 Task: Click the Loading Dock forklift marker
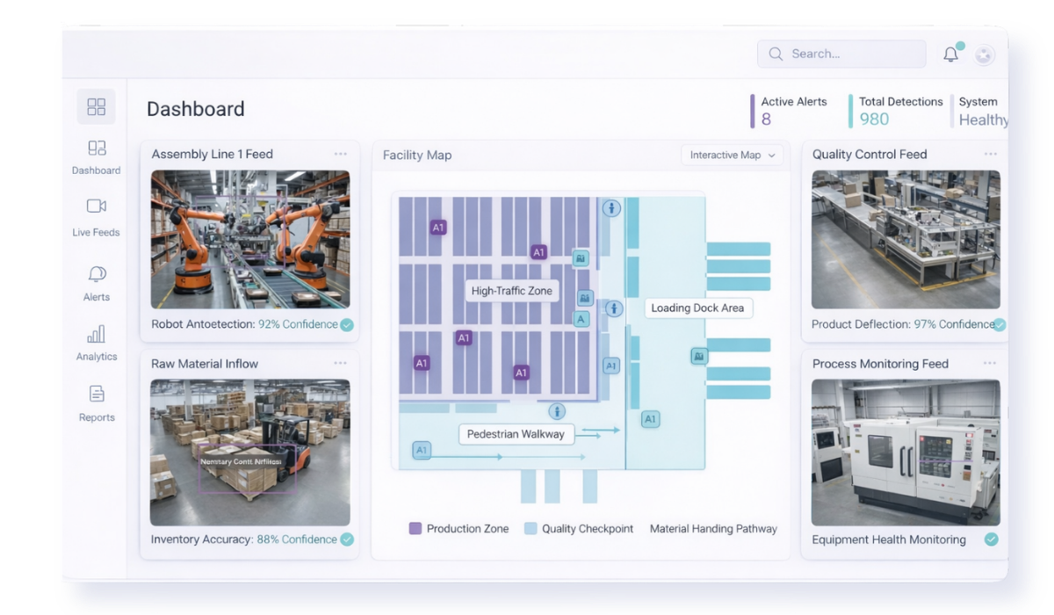click(699, 356)
